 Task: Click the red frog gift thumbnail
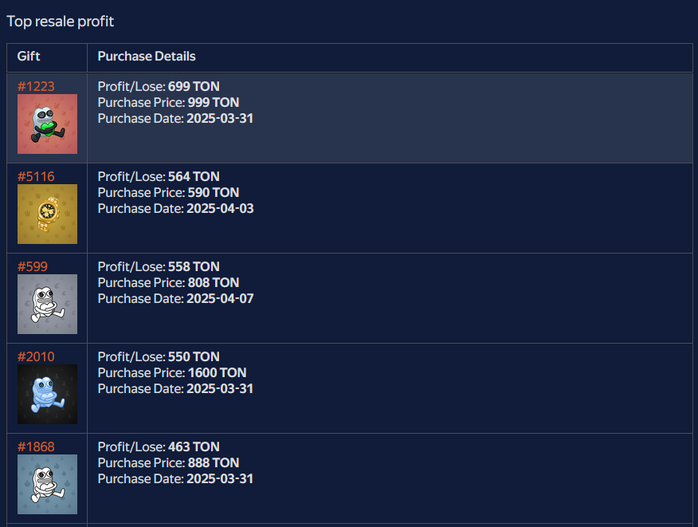pyautogui.click(x=47, y=124)
